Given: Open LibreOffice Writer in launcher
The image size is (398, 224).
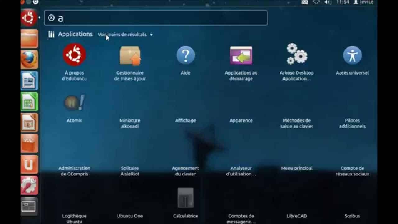Looking at the screenshot, I should coord(29,80).
